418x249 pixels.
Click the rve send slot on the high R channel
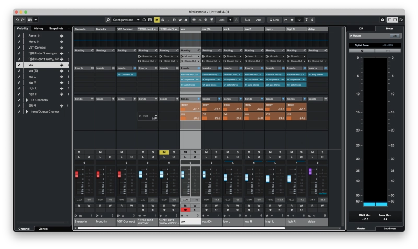[x=296, y=116]
